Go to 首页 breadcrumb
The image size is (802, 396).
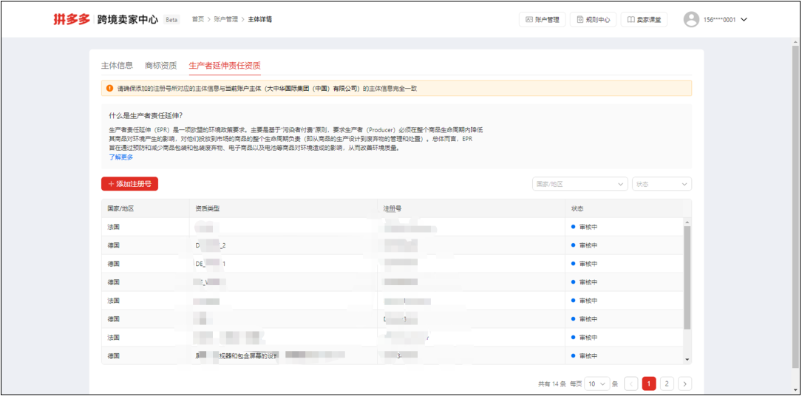click(x=197, y=19)
